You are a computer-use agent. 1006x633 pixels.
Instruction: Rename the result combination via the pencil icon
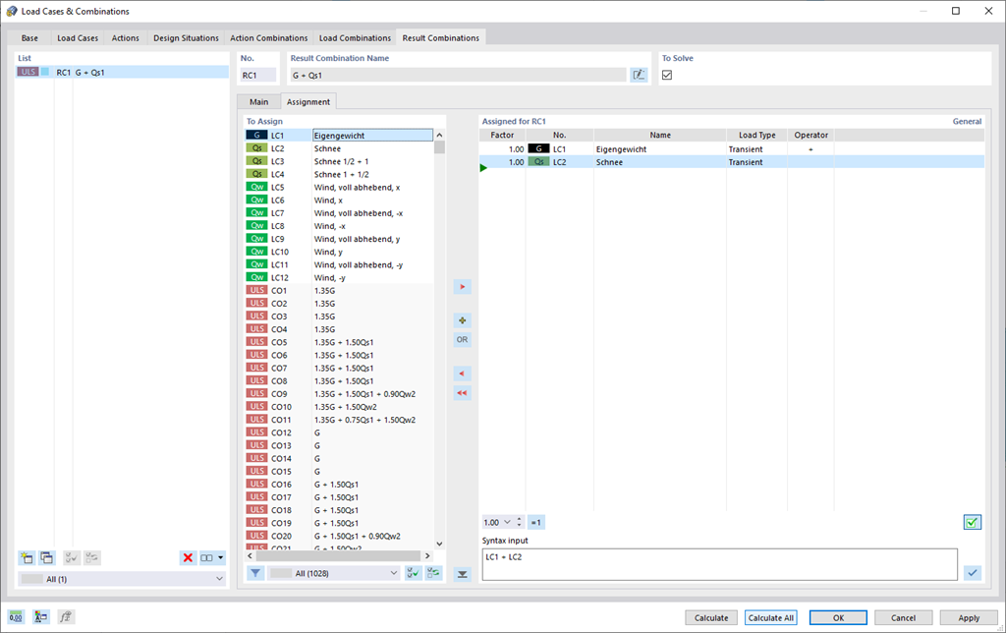[639, 74]
